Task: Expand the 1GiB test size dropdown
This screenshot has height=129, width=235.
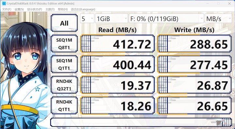Action: 112,18
